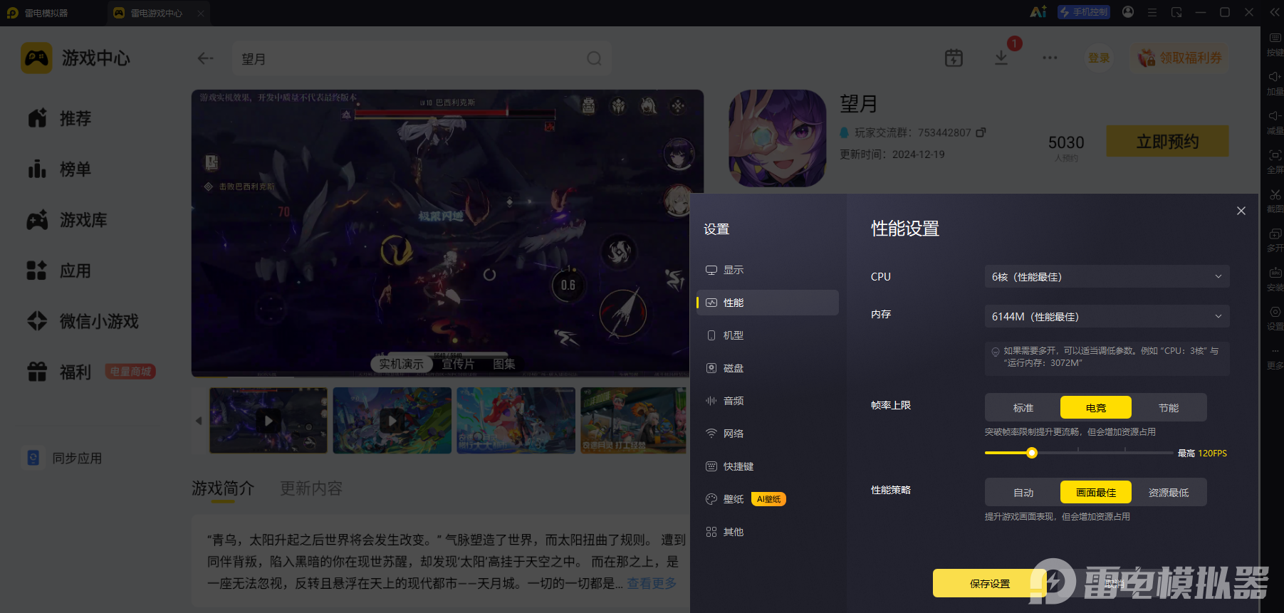Go to 推荐 in game center

60,118
